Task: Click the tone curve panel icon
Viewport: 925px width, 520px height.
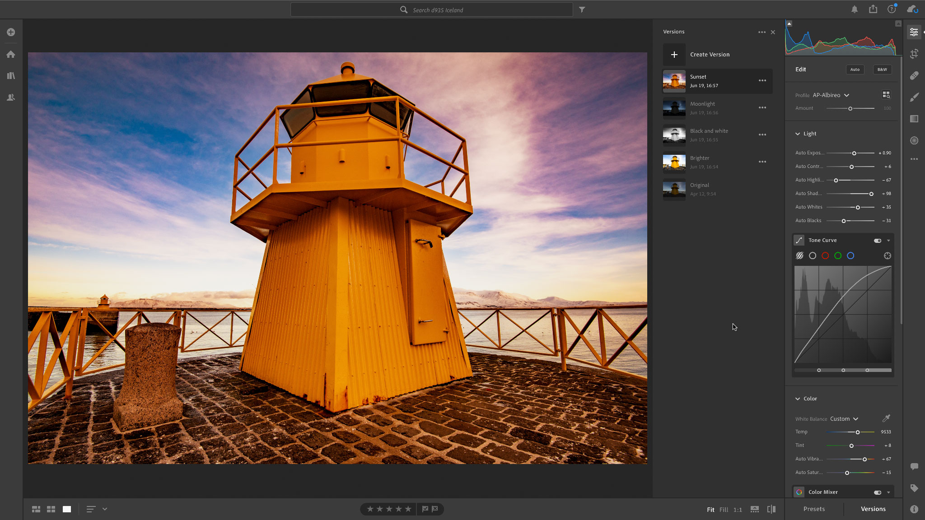Action: point(799,240)
